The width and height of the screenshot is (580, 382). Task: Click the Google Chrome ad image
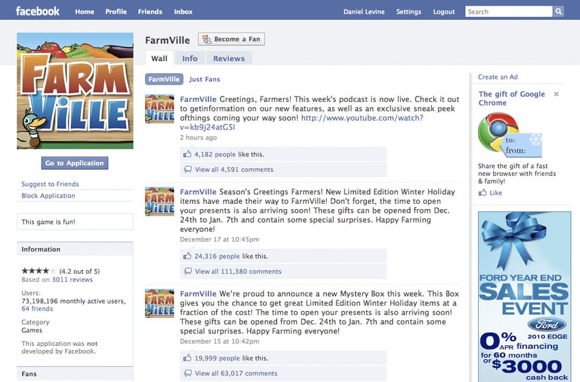tap(510, 135)
